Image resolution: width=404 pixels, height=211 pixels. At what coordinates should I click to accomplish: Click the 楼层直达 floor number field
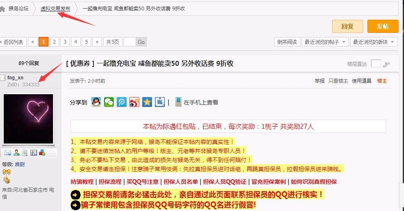coord(376,63)
